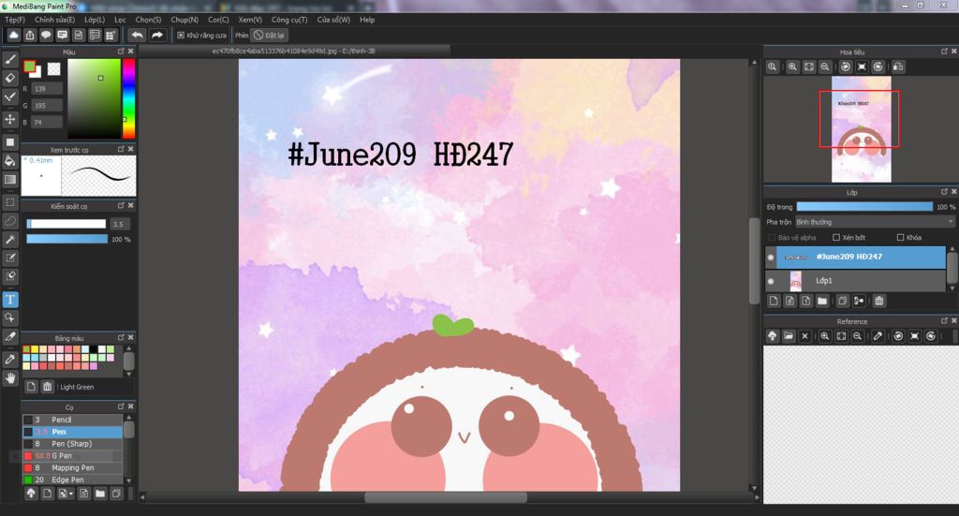Screen dimensions: 959x516
Task: Duplicate layer icon in Layers panel
Action: 842,301
